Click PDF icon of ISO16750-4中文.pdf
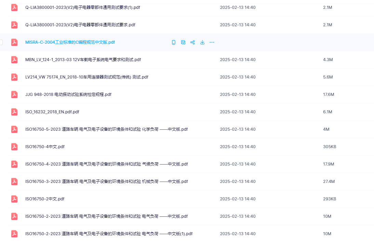374x242 pixels. click(x=14, y=147)
